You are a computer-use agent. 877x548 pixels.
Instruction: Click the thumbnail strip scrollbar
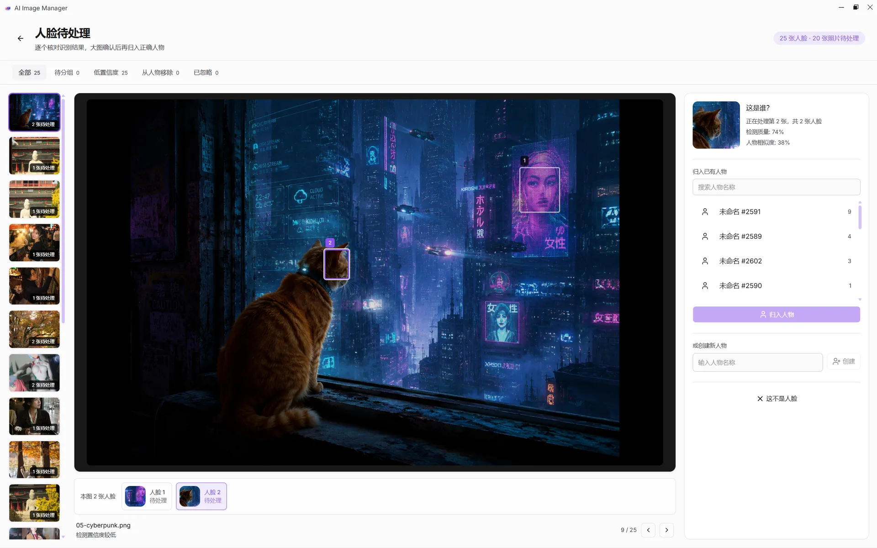63,210
